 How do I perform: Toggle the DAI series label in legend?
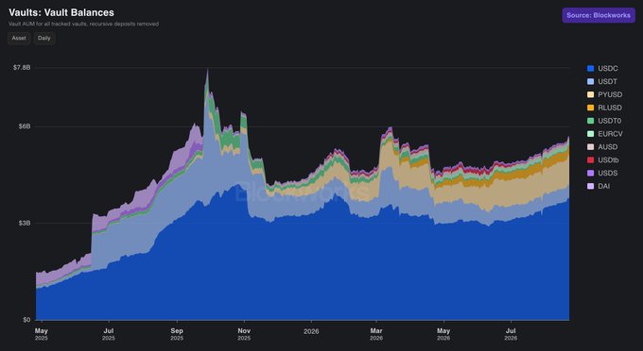click(x=603, y=186)
